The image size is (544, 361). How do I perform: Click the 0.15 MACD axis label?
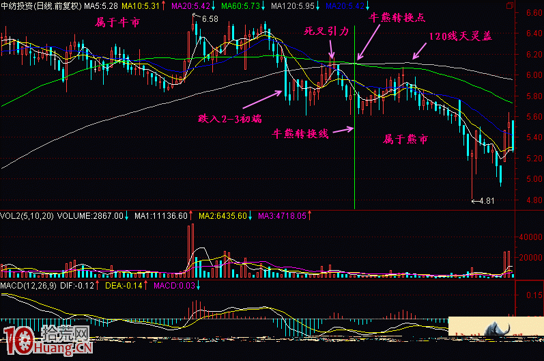click(x=534, y=295)
